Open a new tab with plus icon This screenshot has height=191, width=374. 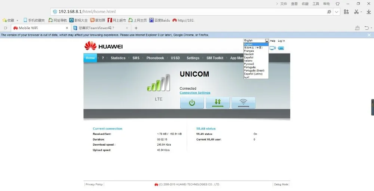click(136, 28)
